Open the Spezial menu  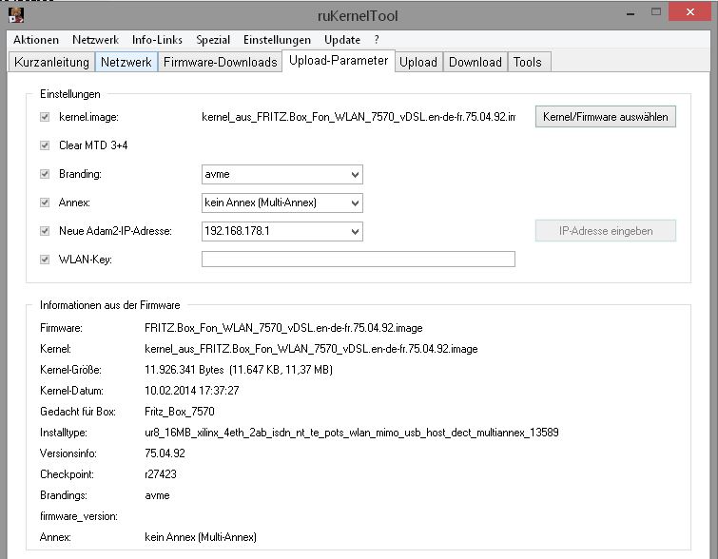click(x=213, y=40)
